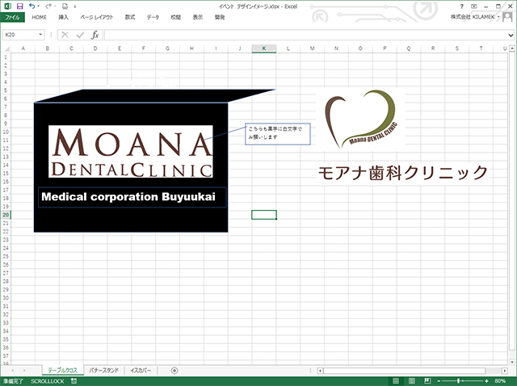
Task: Click the cancel X icon in formula bar
Action: [x=65, y=35]
